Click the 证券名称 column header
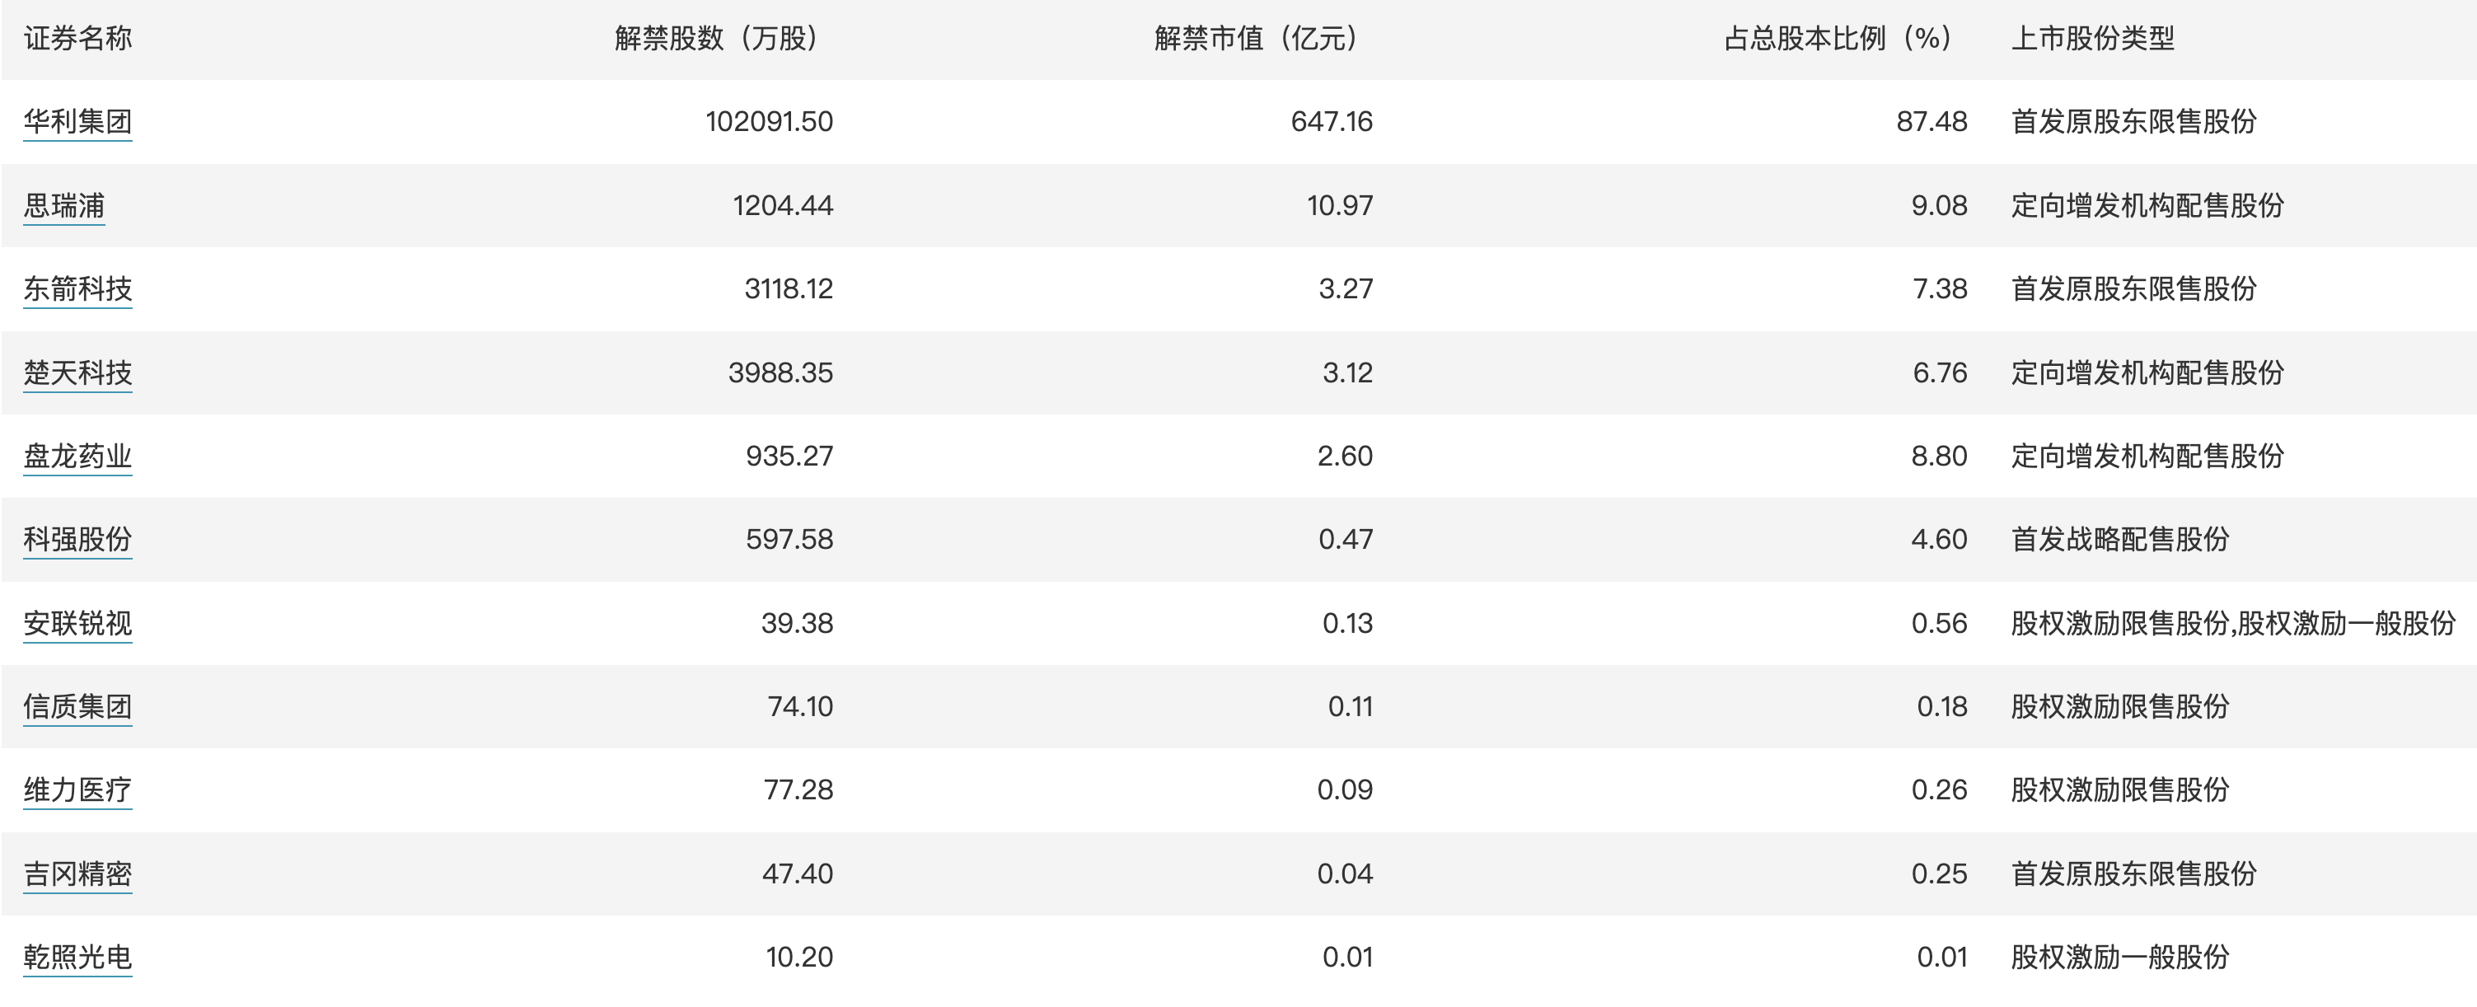 (x=78, y=39)
